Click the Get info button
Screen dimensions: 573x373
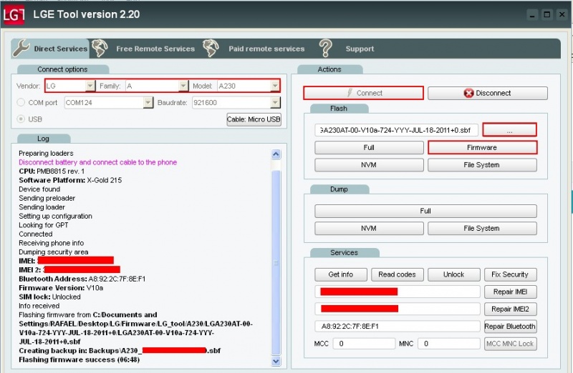(x=341, y=274)
